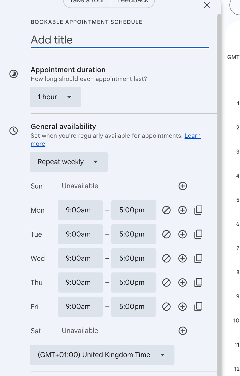Mark Monday hours as unavailable

coord(166,210)
